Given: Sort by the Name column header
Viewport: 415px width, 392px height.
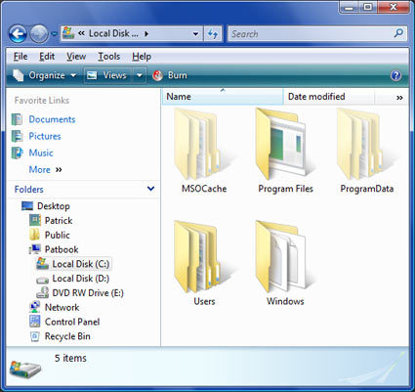Looking at the screenshot, I should 223,97.
